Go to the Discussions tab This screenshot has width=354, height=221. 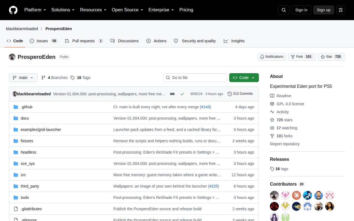point(124,41)
